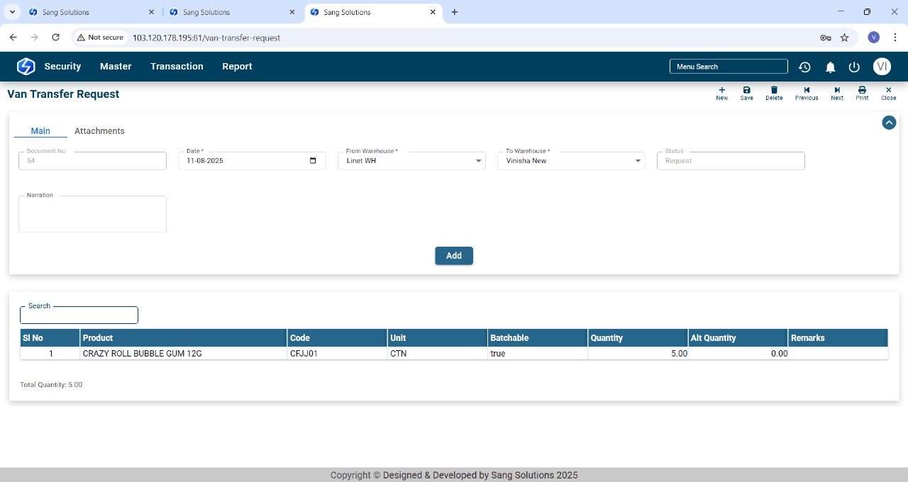Click the Narration text area
The image size is (908, 482).
pos(92,215)
